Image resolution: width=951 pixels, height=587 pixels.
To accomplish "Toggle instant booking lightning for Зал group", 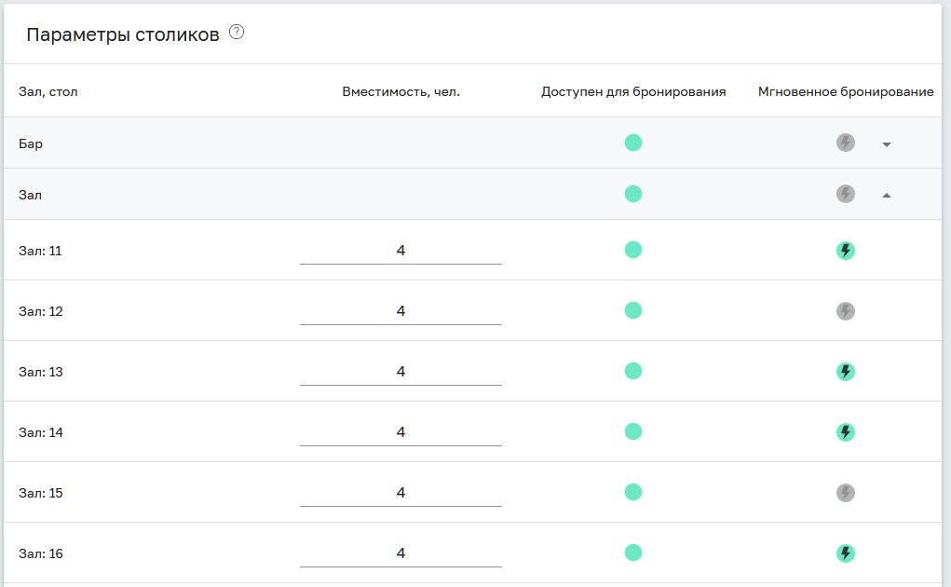I will (x=845, y=194).
